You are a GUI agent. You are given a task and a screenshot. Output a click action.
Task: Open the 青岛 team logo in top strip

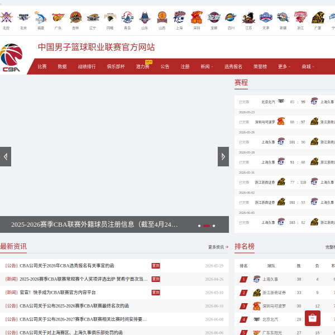tap(127, 17)
